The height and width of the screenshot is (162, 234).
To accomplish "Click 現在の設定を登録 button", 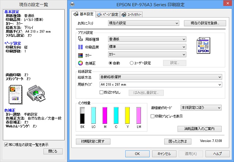I will click(205, 23).
